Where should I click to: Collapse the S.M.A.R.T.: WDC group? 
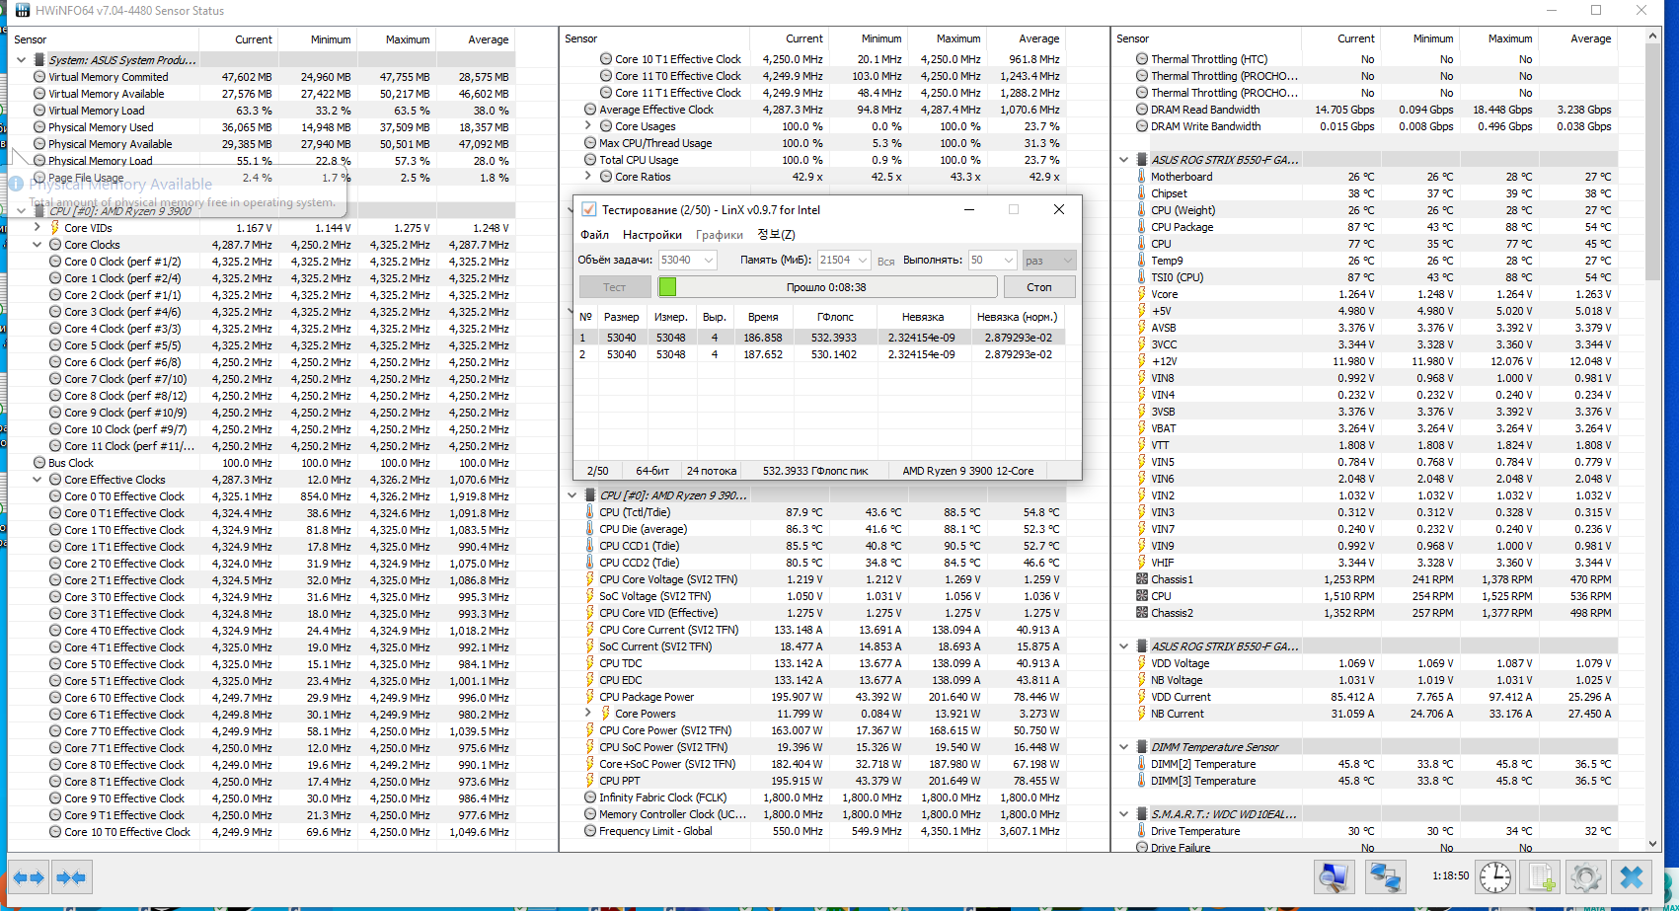(x=1124, y=814)
